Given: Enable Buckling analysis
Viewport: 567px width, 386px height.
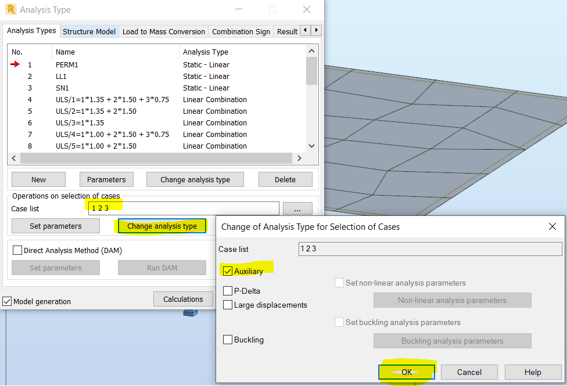Looking at the screenshot, I should click(227, 340).
